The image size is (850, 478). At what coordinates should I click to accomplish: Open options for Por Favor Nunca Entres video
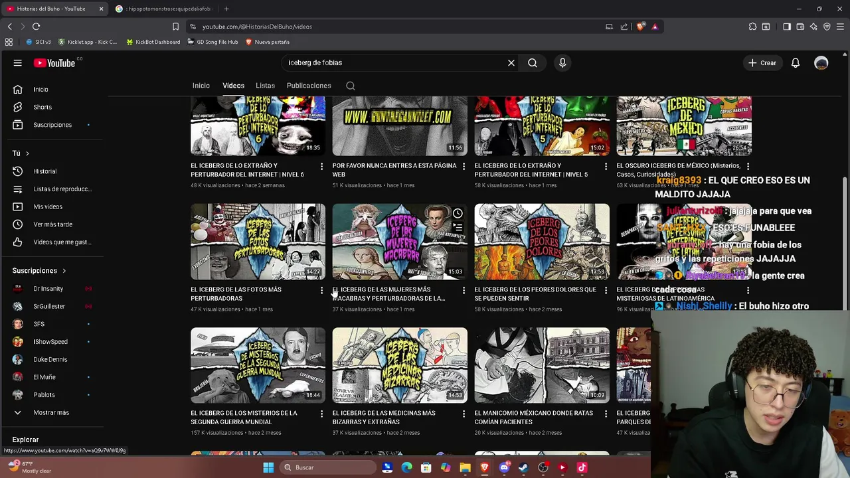click(x=464, y=166)
